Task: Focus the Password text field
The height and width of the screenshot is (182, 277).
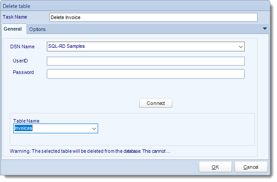Action: [x=146, y=74]
